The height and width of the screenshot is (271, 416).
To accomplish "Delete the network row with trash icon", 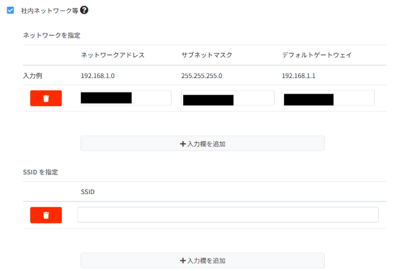I will (x=46, y=98).
